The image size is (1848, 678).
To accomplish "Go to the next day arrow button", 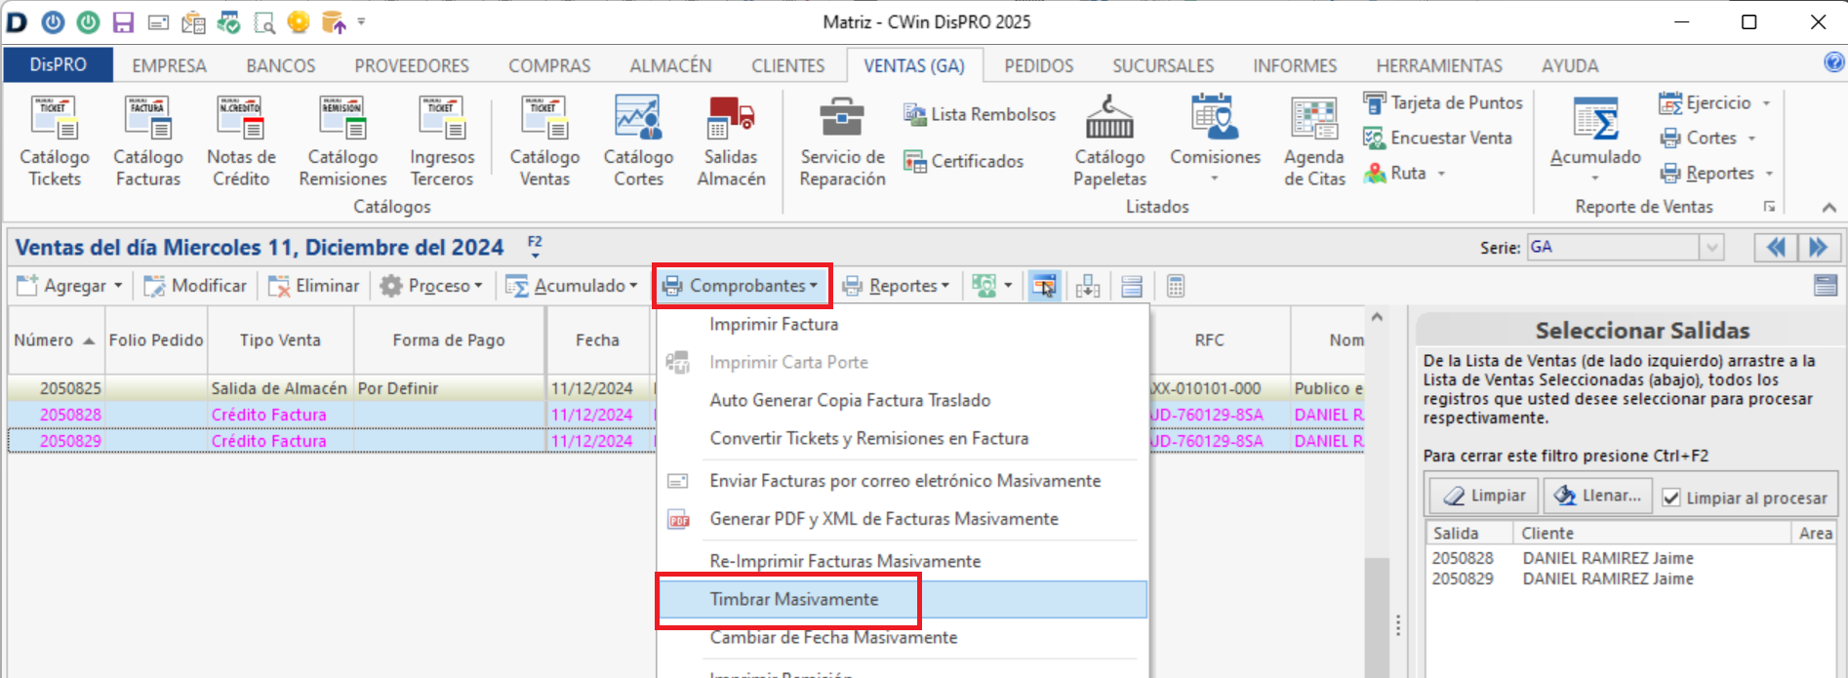I will point(1819,248).
